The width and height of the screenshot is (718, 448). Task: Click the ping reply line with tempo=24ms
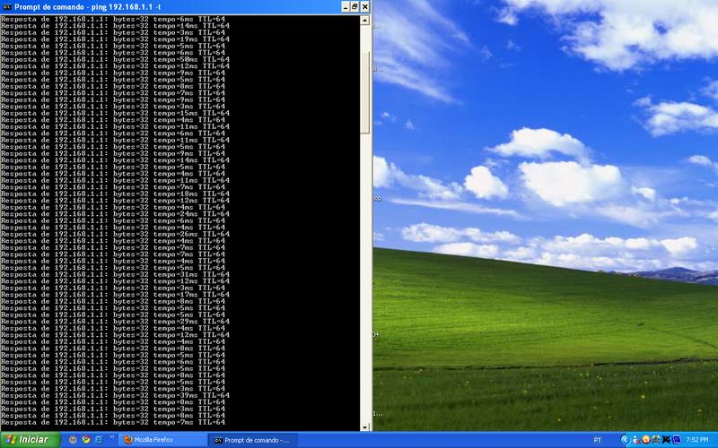[x=116, y=214]
